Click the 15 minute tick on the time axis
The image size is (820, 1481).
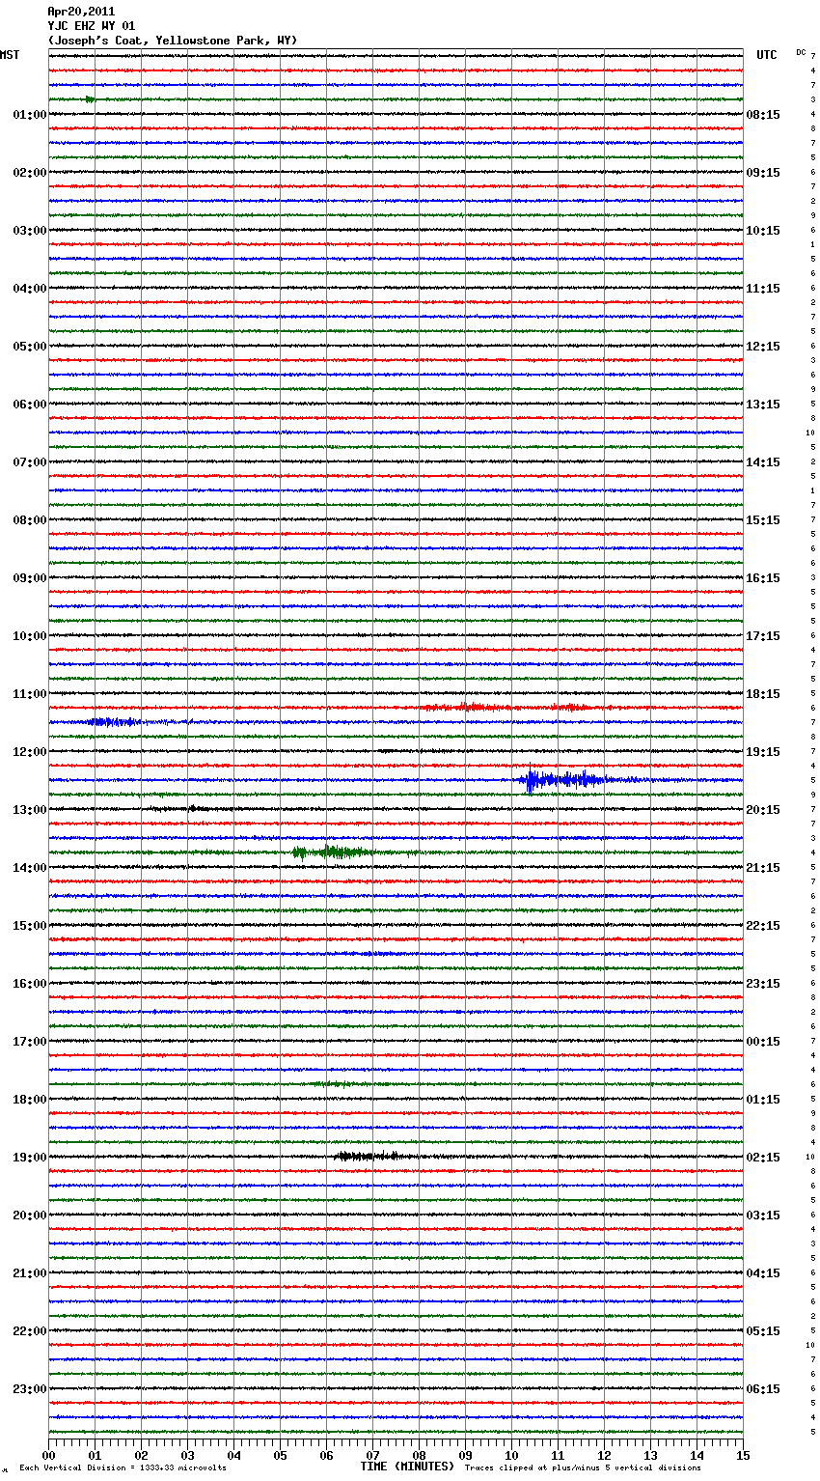point(743,1455)
